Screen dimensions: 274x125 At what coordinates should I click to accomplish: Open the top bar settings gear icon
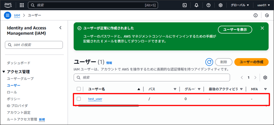220,5
